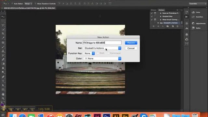Toggle checkmark for Gradient Map action
Image resolution: width=208 pixels, height=117 pixels.
tap(152, 17)
